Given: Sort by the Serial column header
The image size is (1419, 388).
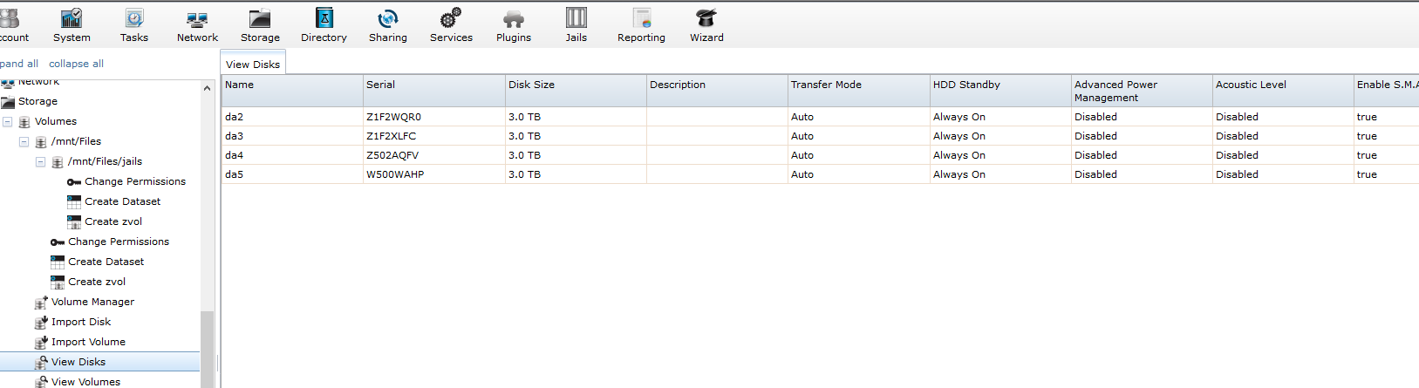Looking at the screenshot, I should pos(434,91).
